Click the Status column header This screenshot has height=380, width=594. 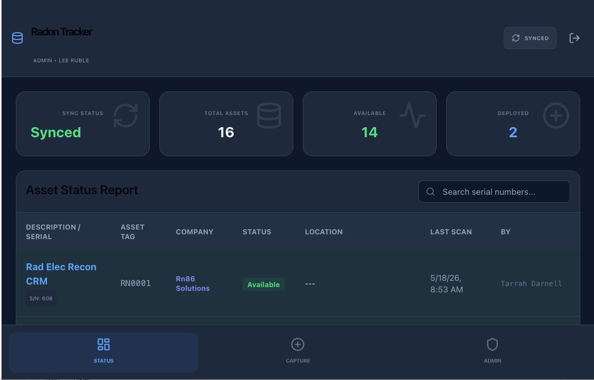click(257, 232)
